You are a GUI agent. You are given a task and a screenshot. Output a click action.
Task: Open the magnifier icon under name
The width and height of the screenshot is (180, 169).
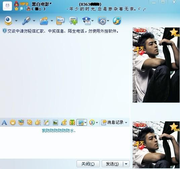click(x=21, y=9)
